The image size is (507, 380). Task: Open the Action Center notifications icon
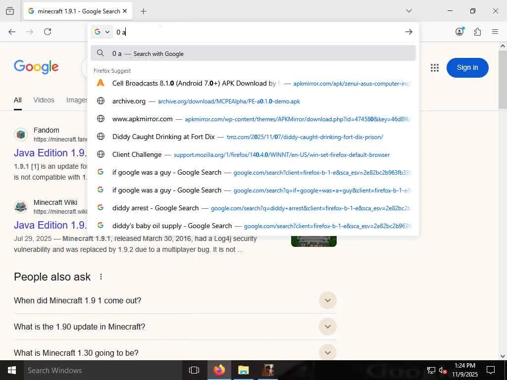coord(491,370)
